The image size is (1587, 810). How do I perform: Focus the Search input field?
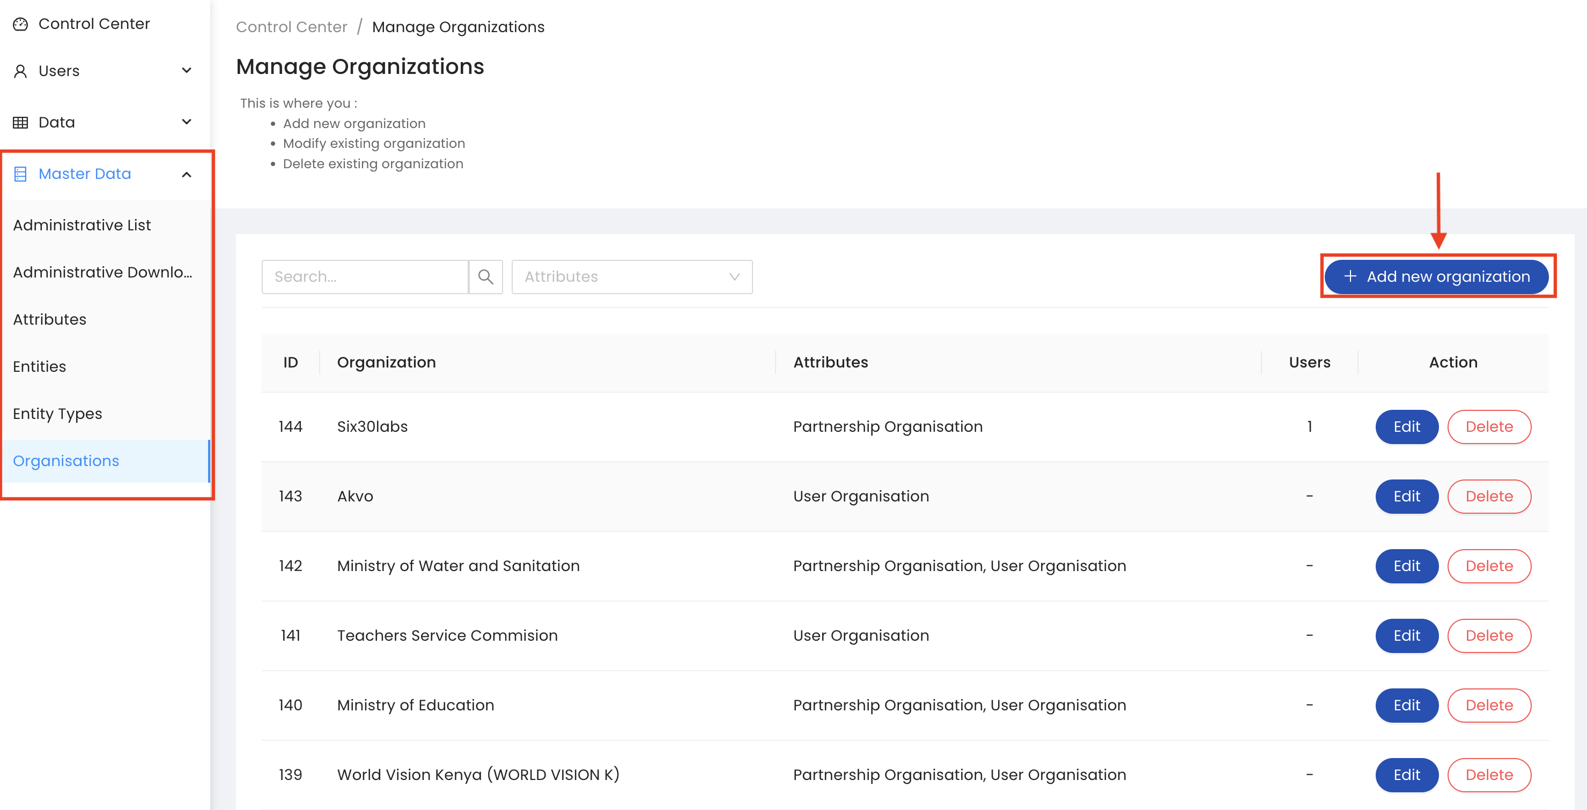[365, 277]
